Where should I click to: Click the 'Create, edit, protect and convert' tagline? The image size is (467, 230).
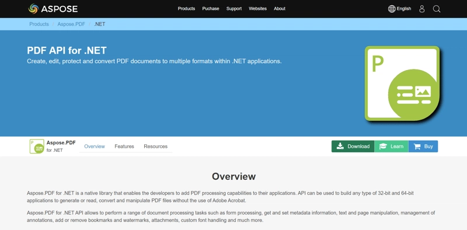tap(154, 61)
